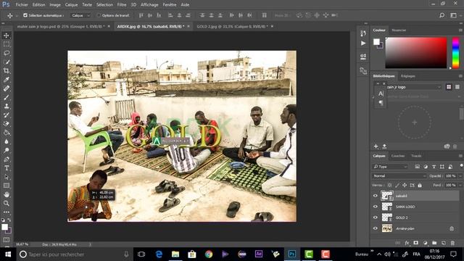This screenshot has height=261, width=464.
Task: Open After Effects from taskbar
Action: coord(259,254)
